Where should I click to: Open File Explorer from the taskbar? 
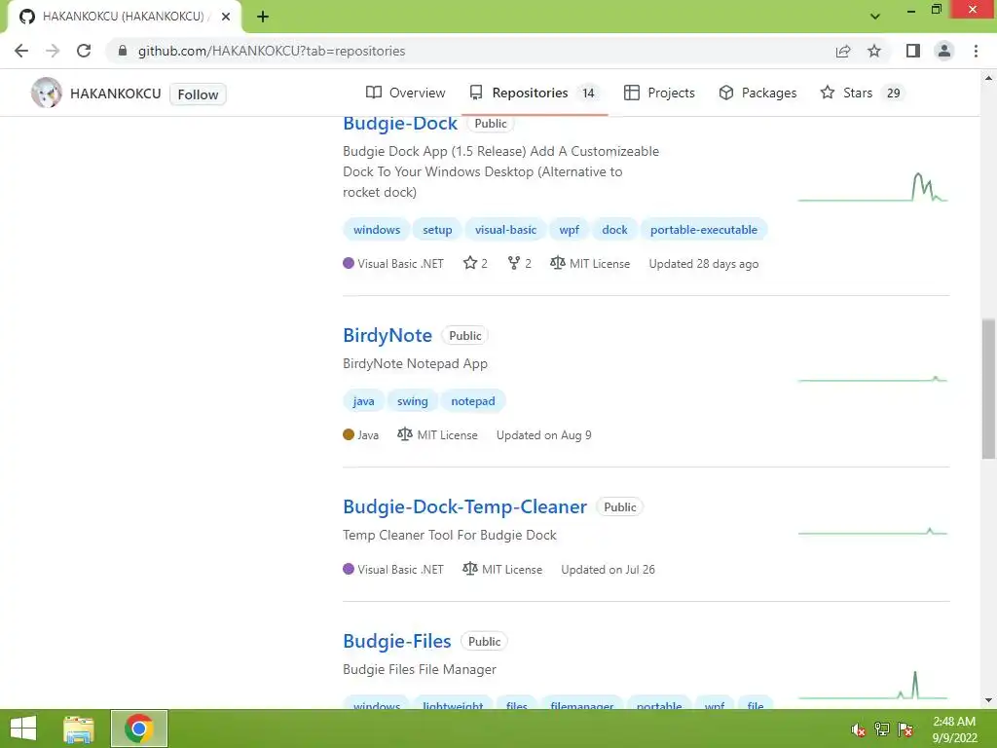(x=79, y=729)
